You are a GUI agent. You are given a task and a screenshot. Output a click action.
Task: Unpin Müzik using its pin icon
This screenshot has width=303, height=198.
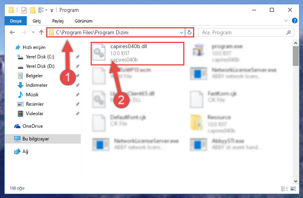tap(78, 95)
